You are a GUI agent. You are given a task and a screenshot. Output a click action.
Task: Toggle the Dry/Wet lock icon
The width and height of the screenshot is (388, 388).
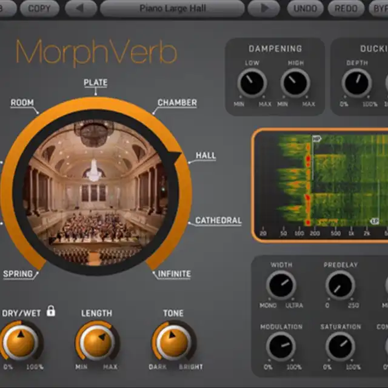(51, 311)
